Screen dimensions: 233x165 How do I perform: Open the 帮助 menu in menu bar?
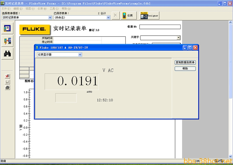tap(66, 9)
